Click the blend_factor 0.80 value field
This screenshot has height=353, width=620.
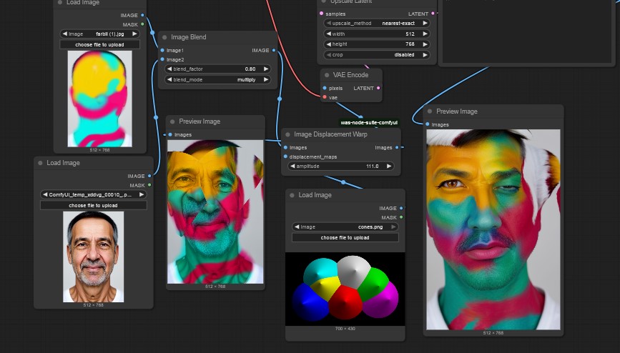[218, 69]
